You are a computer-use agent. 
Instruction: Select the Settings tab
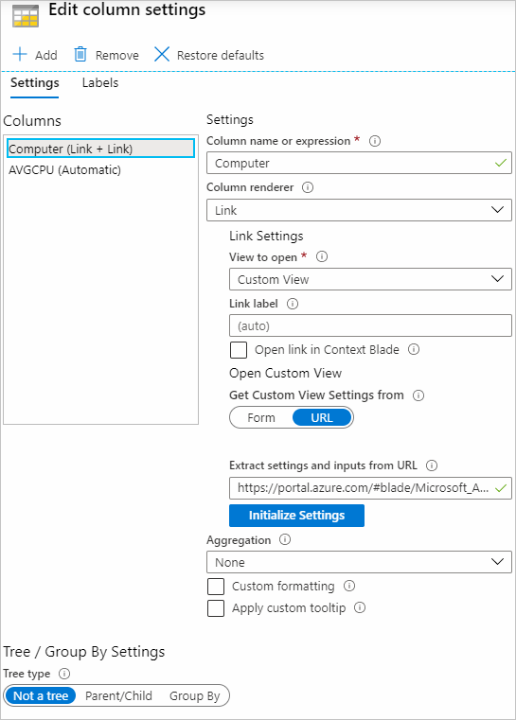35,83
